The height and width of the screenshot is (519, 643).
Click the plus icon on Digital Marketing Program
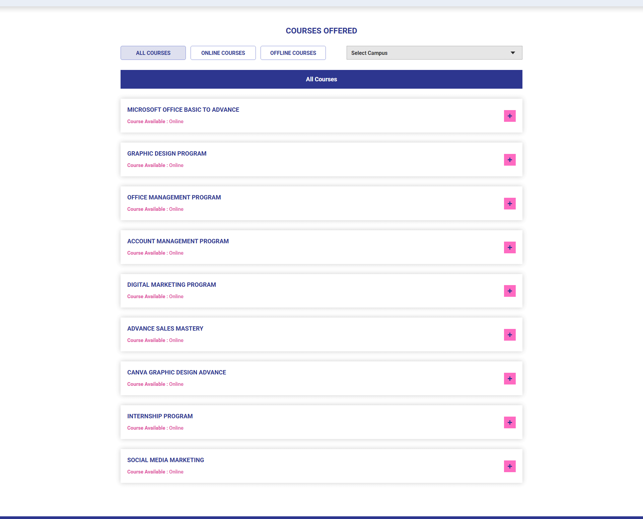(x=510, y=291)
